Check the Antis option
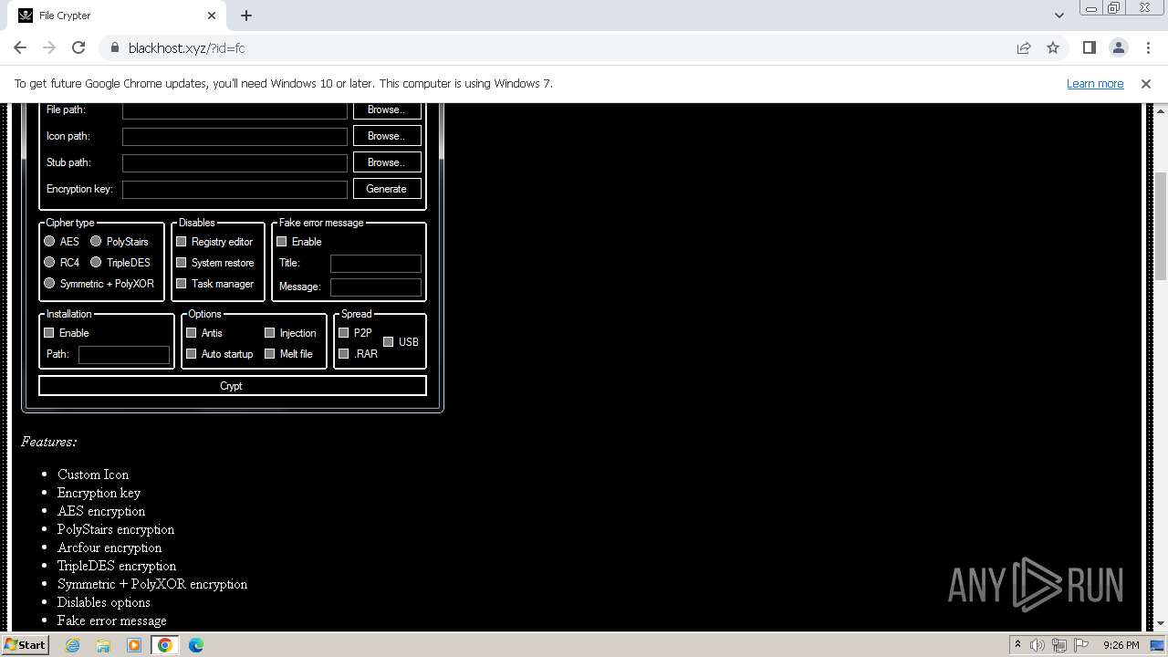The height and width of the screenshot is (657, 1168). point(192,333)
